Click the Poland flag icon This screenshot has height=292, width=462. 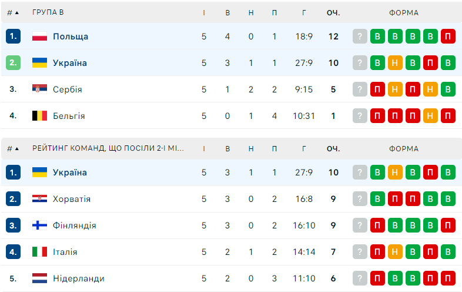pyautogui.click(x=39, y=36)
